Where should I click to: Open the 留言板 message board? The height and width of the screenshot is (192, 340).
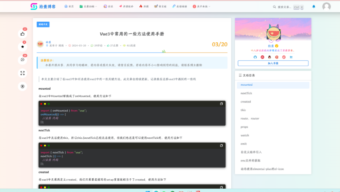(x=160, y=7)
